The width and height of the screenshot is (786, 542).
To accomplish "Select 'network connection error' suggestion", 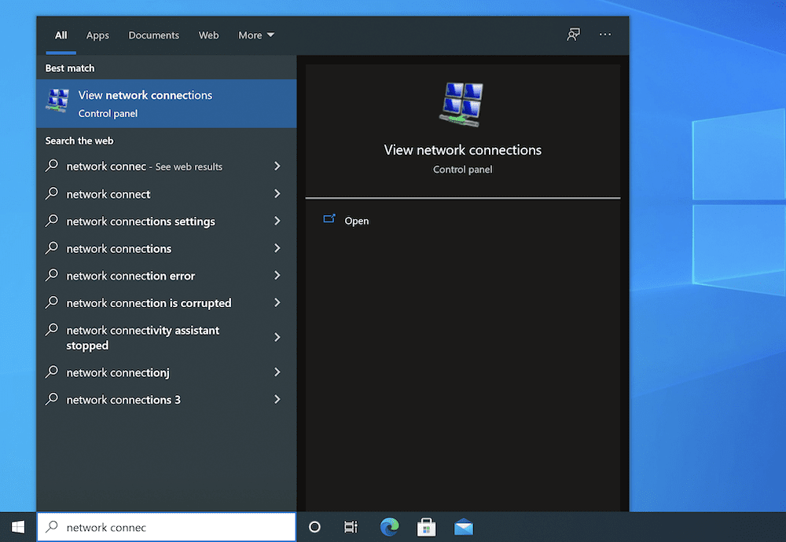I will click(x=167, y=276).
